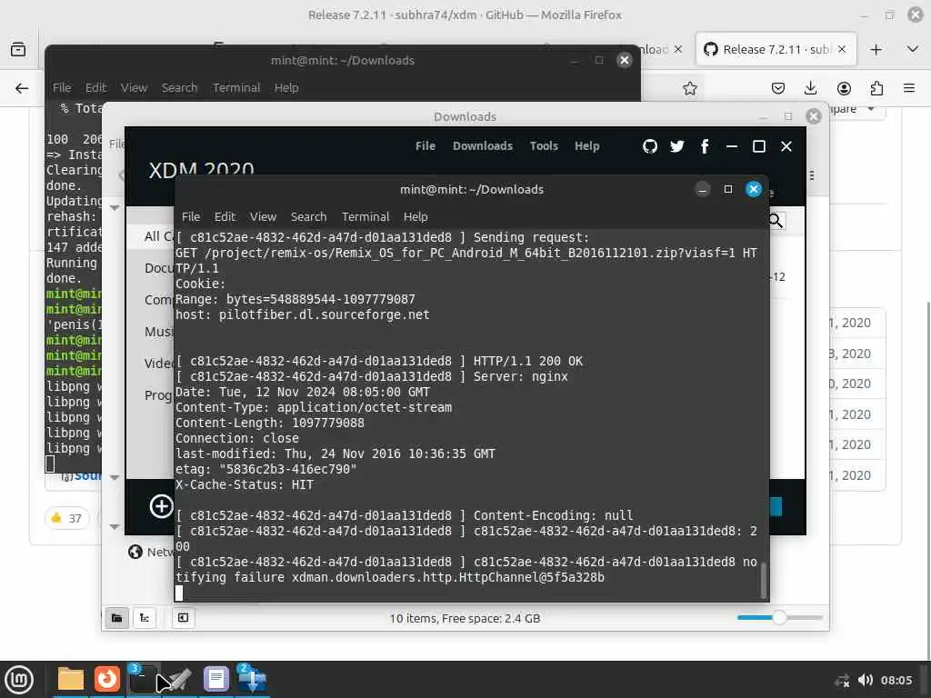Click the Show Treeview icon in Downloads status bar

coord(145,618)
